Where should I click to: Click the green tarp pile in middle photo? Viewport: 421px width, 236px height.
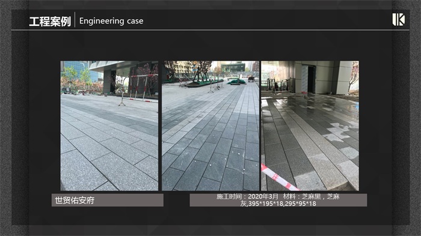(237, 81)
